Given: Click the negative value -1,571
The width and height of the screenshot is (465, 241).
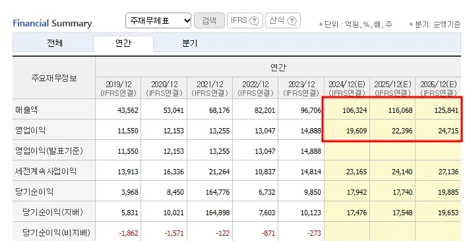Looking at the screenshot, I should point(174,233).
